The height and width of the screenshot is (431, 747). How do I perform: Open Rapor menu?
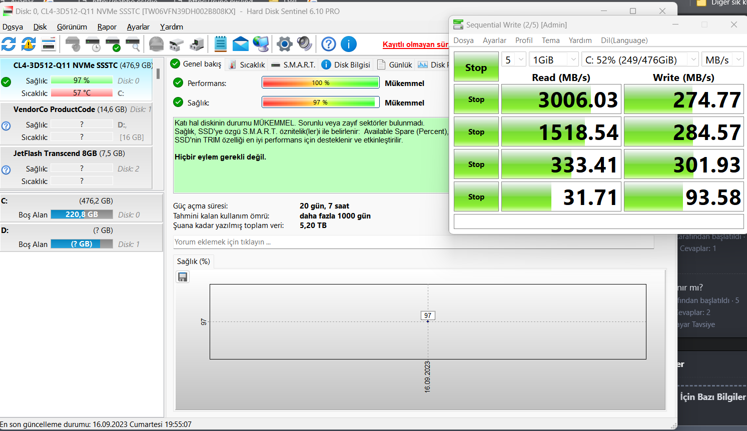click(x=107, y=27)
